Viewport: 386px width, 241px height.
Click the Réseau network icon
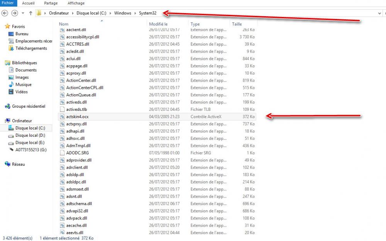pos(8,164)
